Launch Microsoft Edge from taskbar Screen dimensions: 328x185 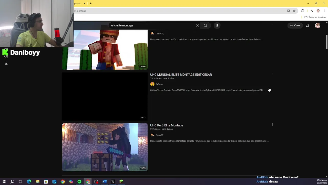pyautogui.click(x=29, y=182)
